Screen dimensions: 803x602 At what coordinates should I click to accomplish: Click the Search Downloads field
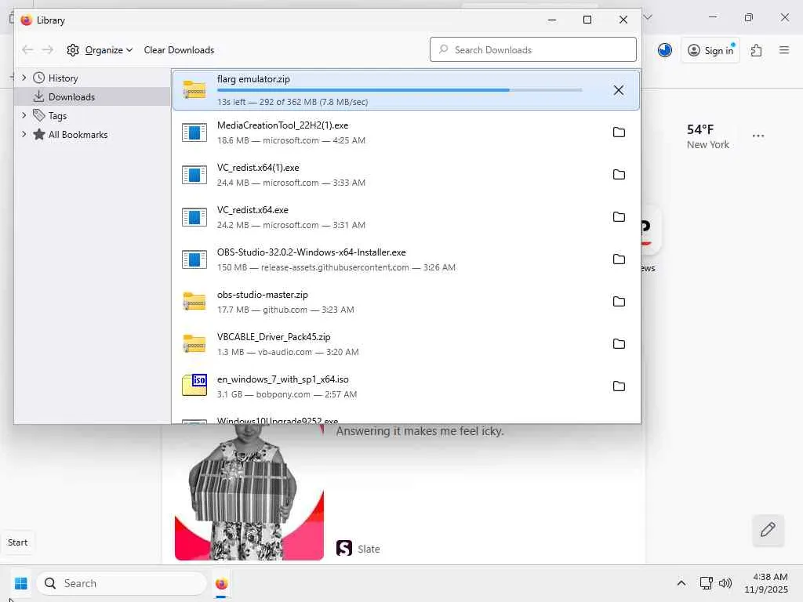tap(533, 49)
